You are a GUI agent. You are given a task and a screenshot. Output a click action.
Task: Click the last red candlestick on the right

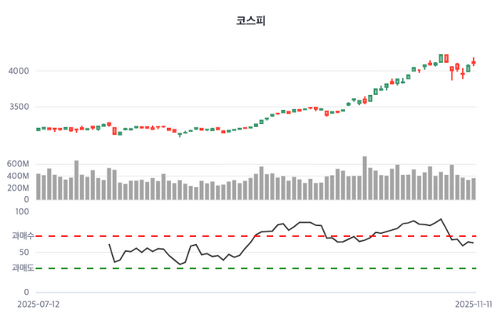point(474,63)
